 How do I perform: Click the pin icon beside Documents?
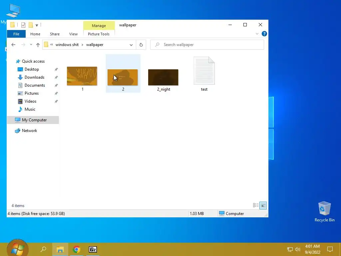click(56, 85)
